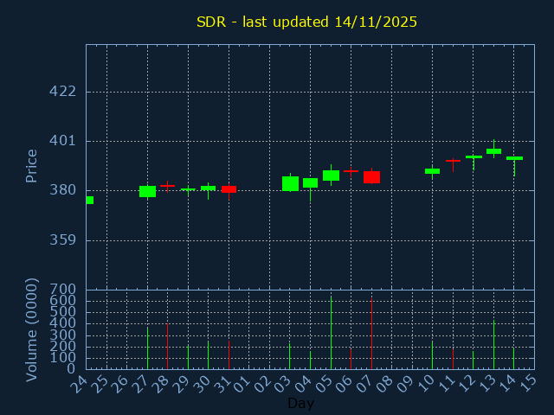
Task: Click the 359 price axis label
Action: point(62,240)
